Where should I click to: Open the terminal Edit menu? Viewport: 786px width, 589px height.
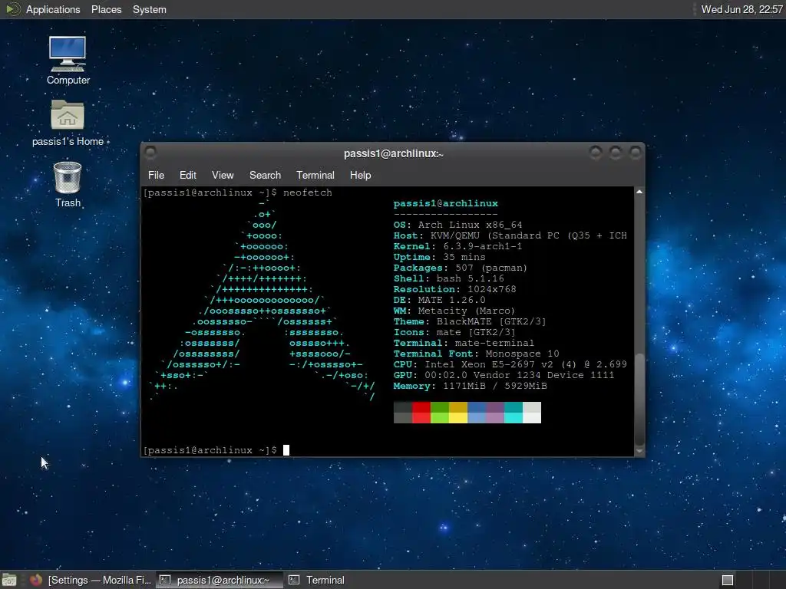[187, 176]
